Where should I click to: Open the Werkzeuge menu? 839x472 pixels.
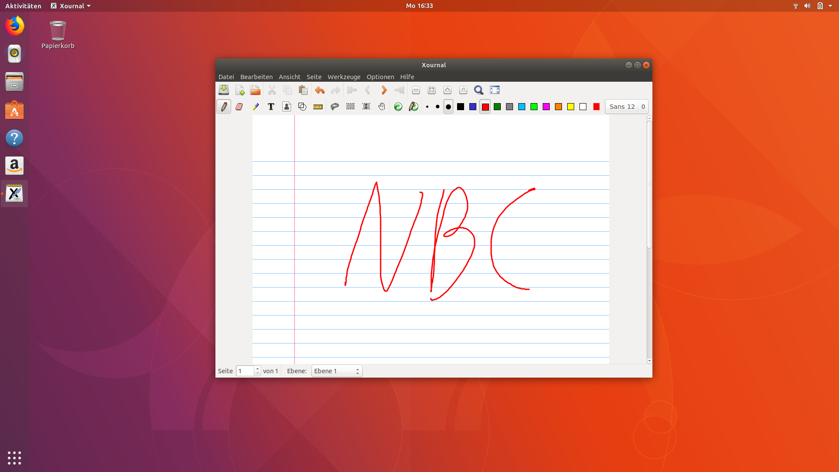pos(343,77)
